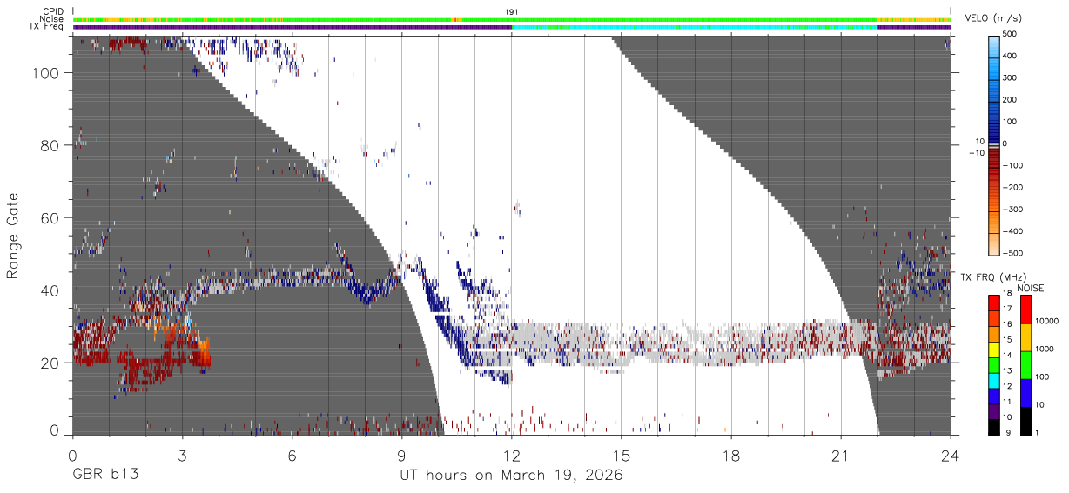Click the TX frequency color scale bar
1069x493 pixels.
click(x=994, y=365)
